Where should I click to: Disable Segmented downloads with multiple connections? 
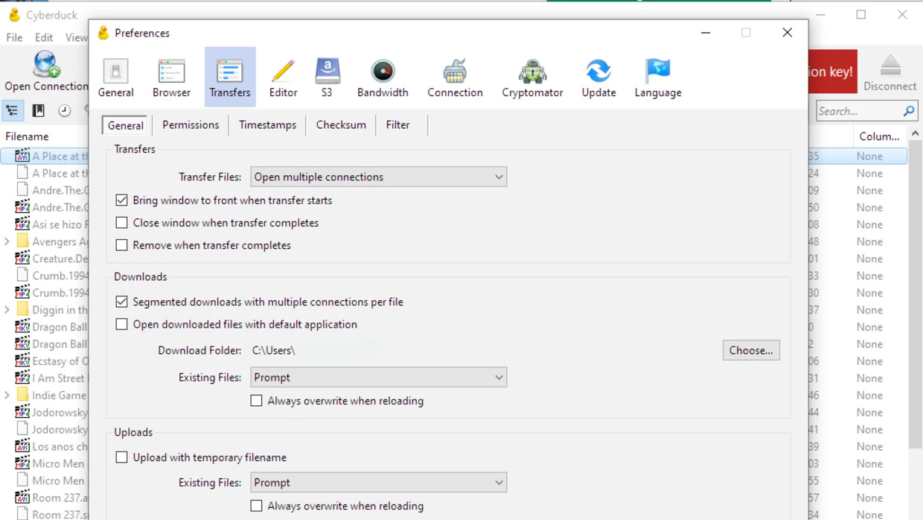pos(122,302)
